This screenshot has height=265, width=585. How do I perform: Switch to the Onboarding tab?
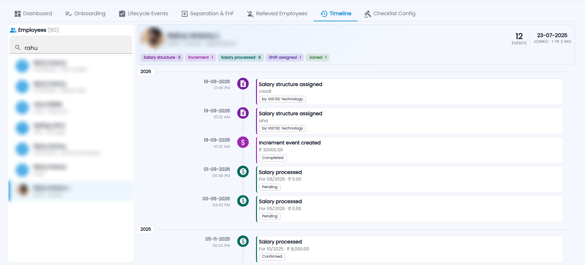[x=85, y=14]
